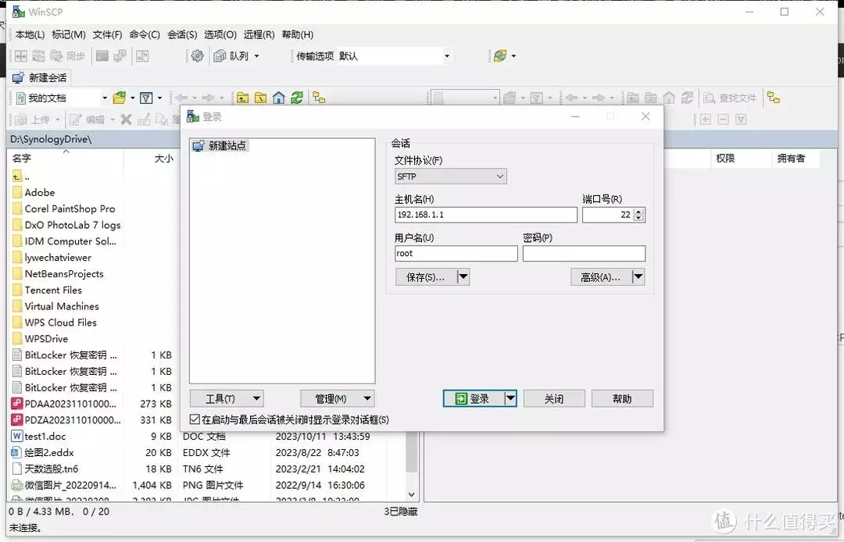This screenshot has height=542, width=844.
Task: Click the remote unselect-files minus icon
Action: click(724, 119)
